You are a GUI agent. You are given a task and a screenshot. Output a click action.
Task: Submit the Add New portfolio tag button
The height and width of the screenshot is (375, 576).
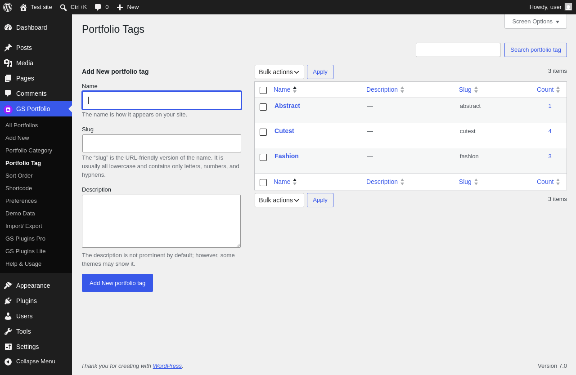coord(117,283)
